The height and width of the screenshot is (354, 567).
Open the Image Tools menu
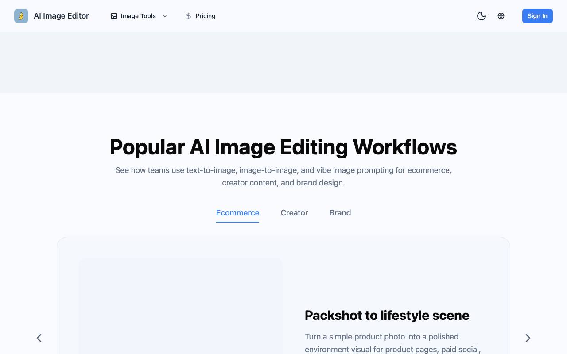point(139,16)
